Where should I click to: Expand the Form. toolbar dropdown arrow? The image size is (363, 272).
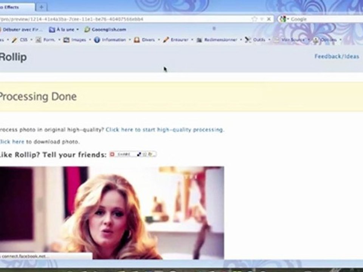click(59, 40)
